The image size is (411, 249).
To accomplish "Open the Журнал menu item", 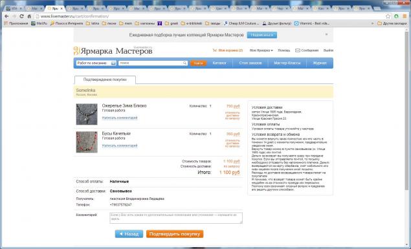I will pos(320,63).
